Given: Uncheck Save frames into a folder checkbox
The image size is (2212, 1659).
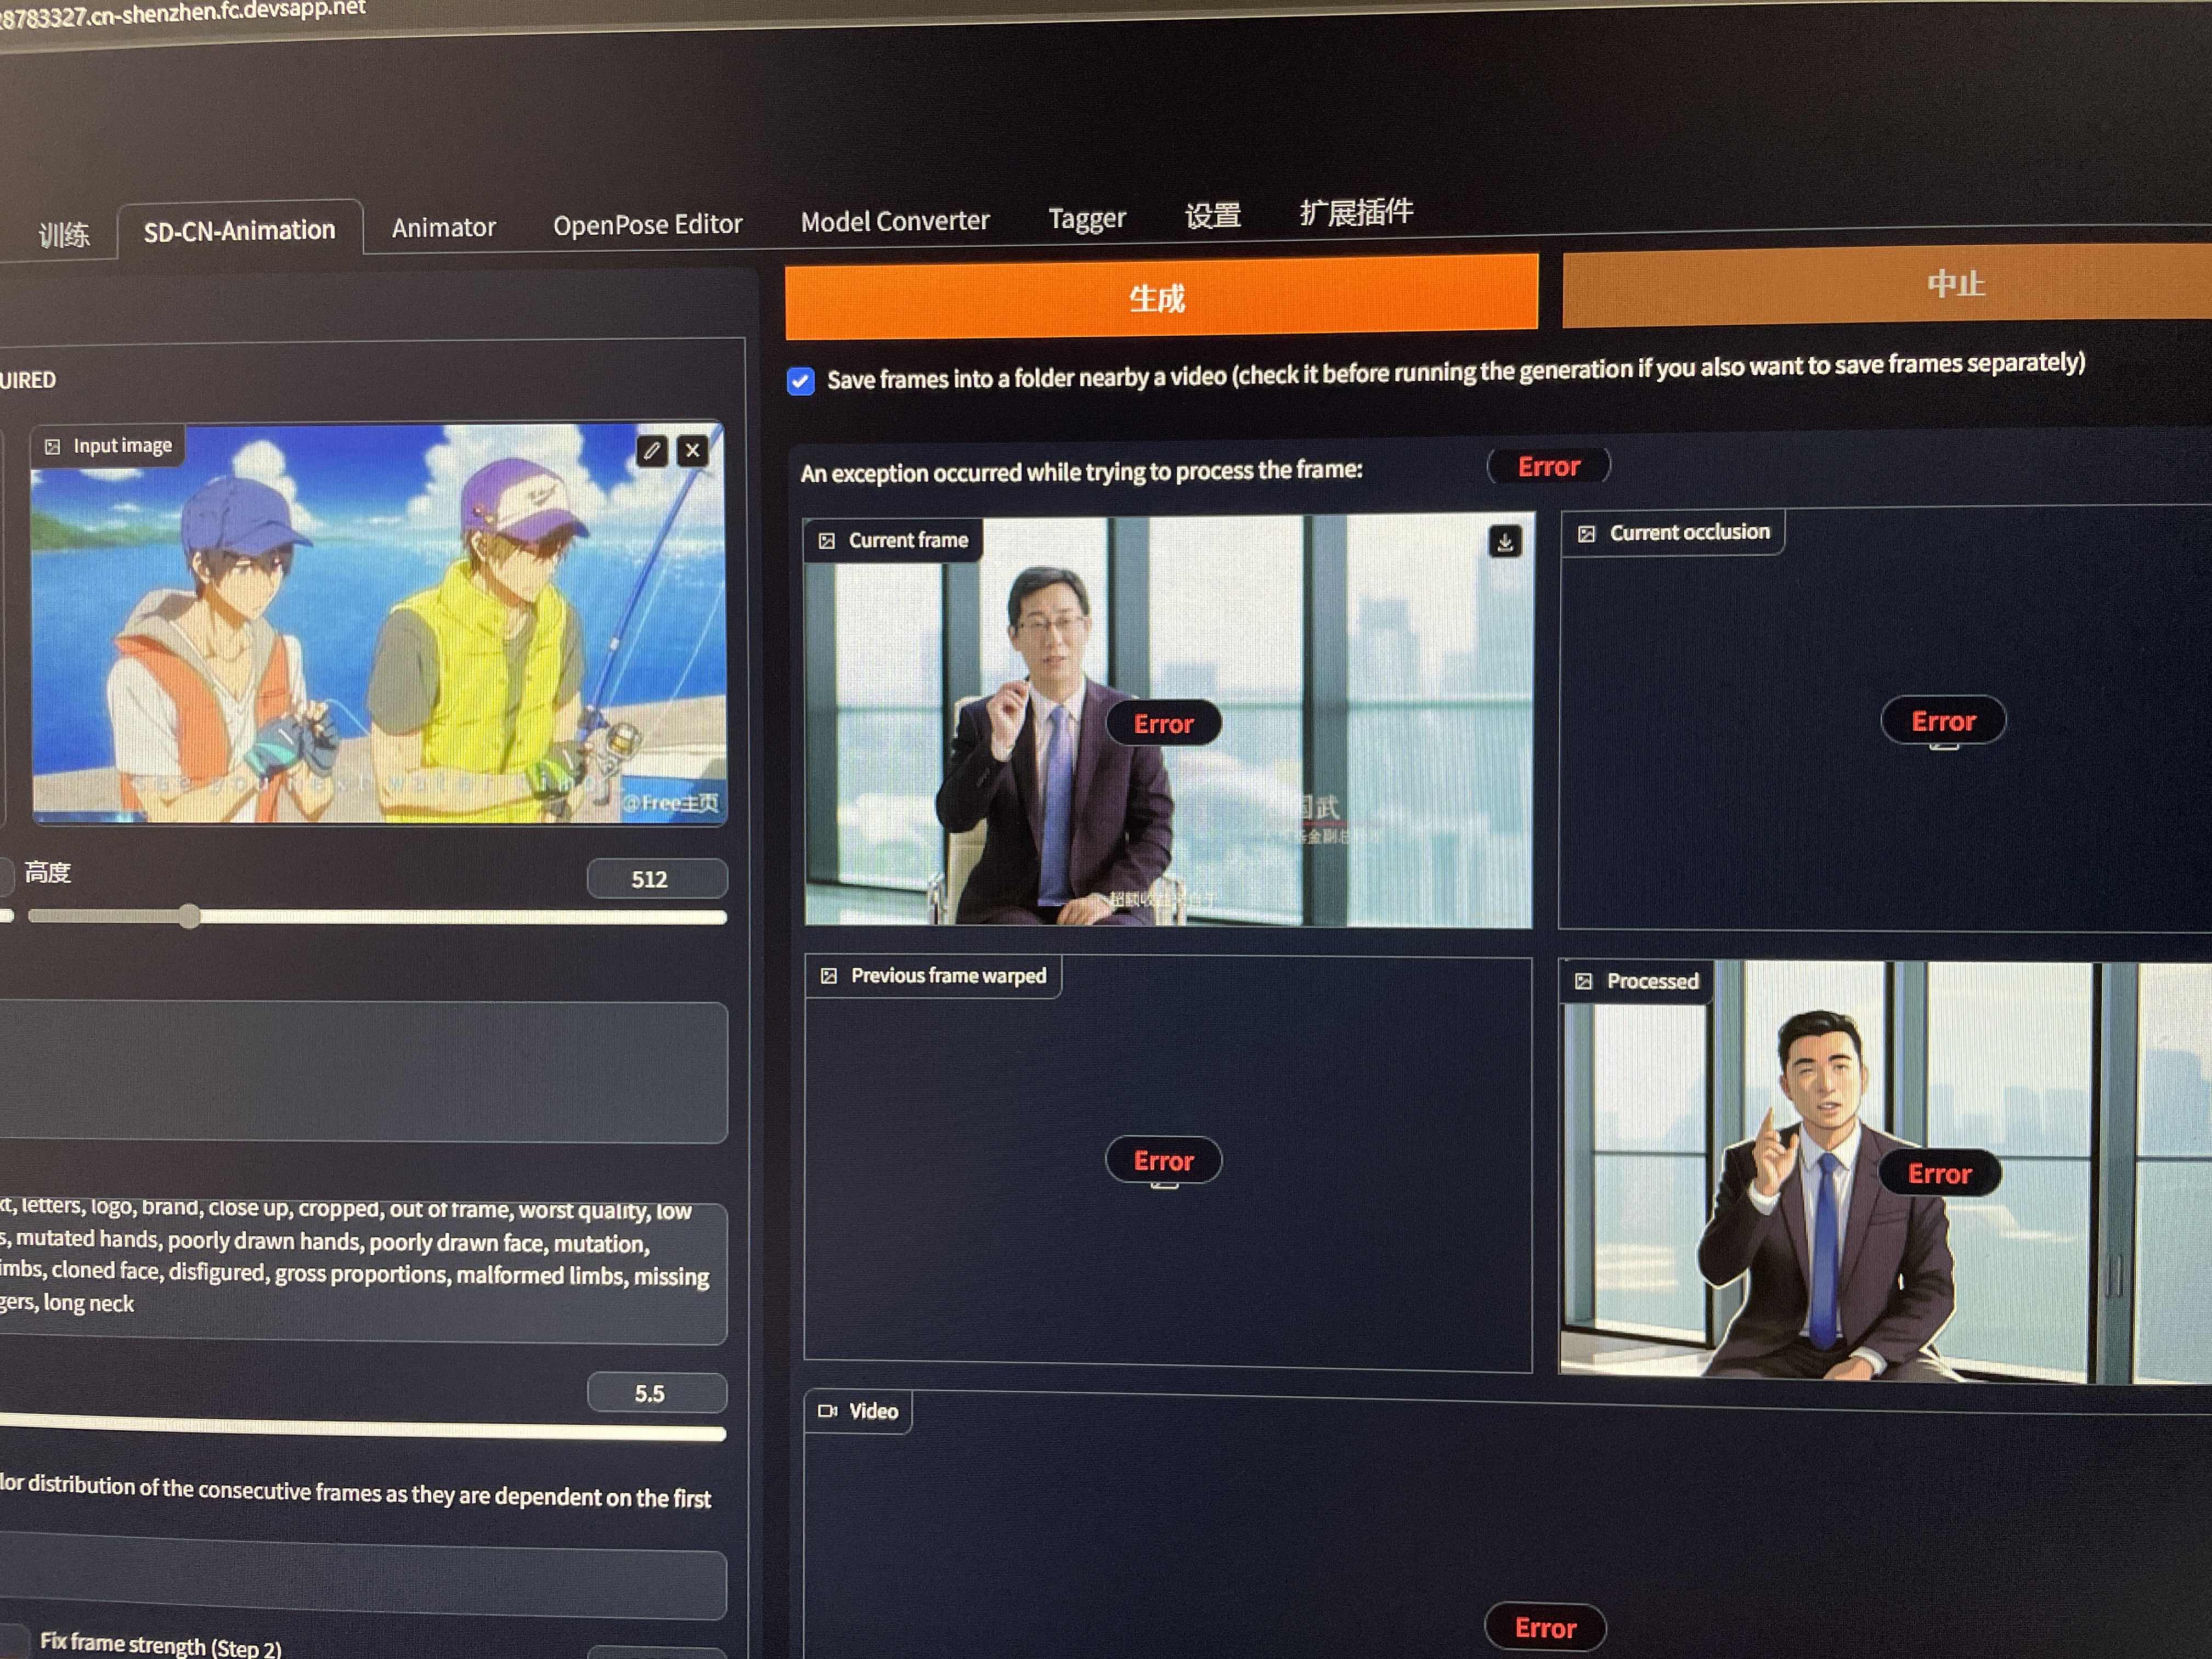Looking at the screenshot, I should [x=801, y=381].
